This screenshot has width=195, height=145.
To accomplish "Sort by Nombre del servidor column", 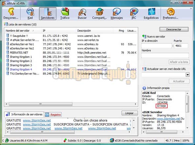I will click(17, 31).
